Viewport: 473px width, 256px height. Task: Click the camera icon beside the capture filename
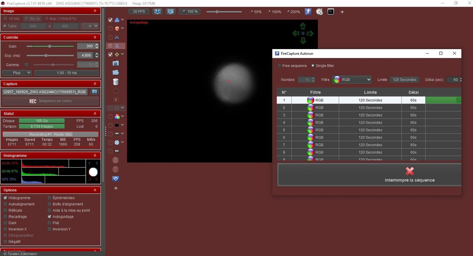click(94, 92)
